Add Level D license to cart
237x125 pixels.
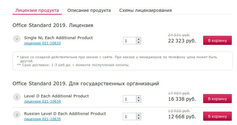pyautogui.click(x=217, y=99)
